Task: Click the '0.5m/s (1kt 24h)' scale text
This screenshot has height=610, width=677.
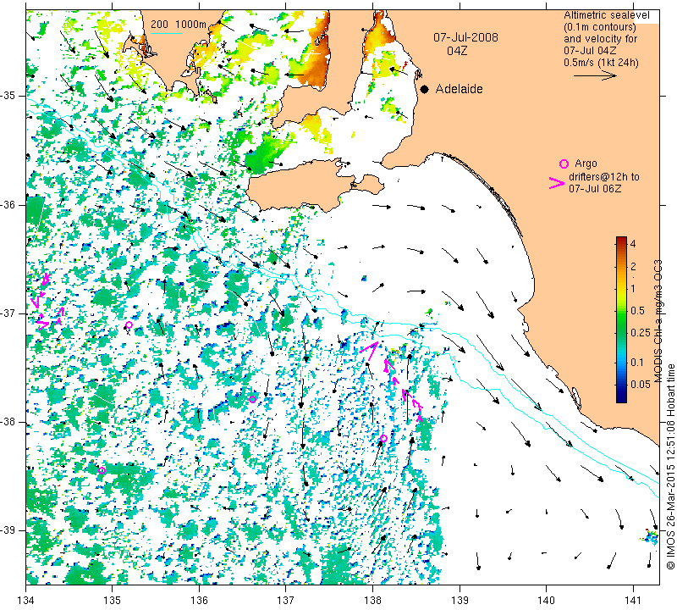Action: [x=601, y=63]
